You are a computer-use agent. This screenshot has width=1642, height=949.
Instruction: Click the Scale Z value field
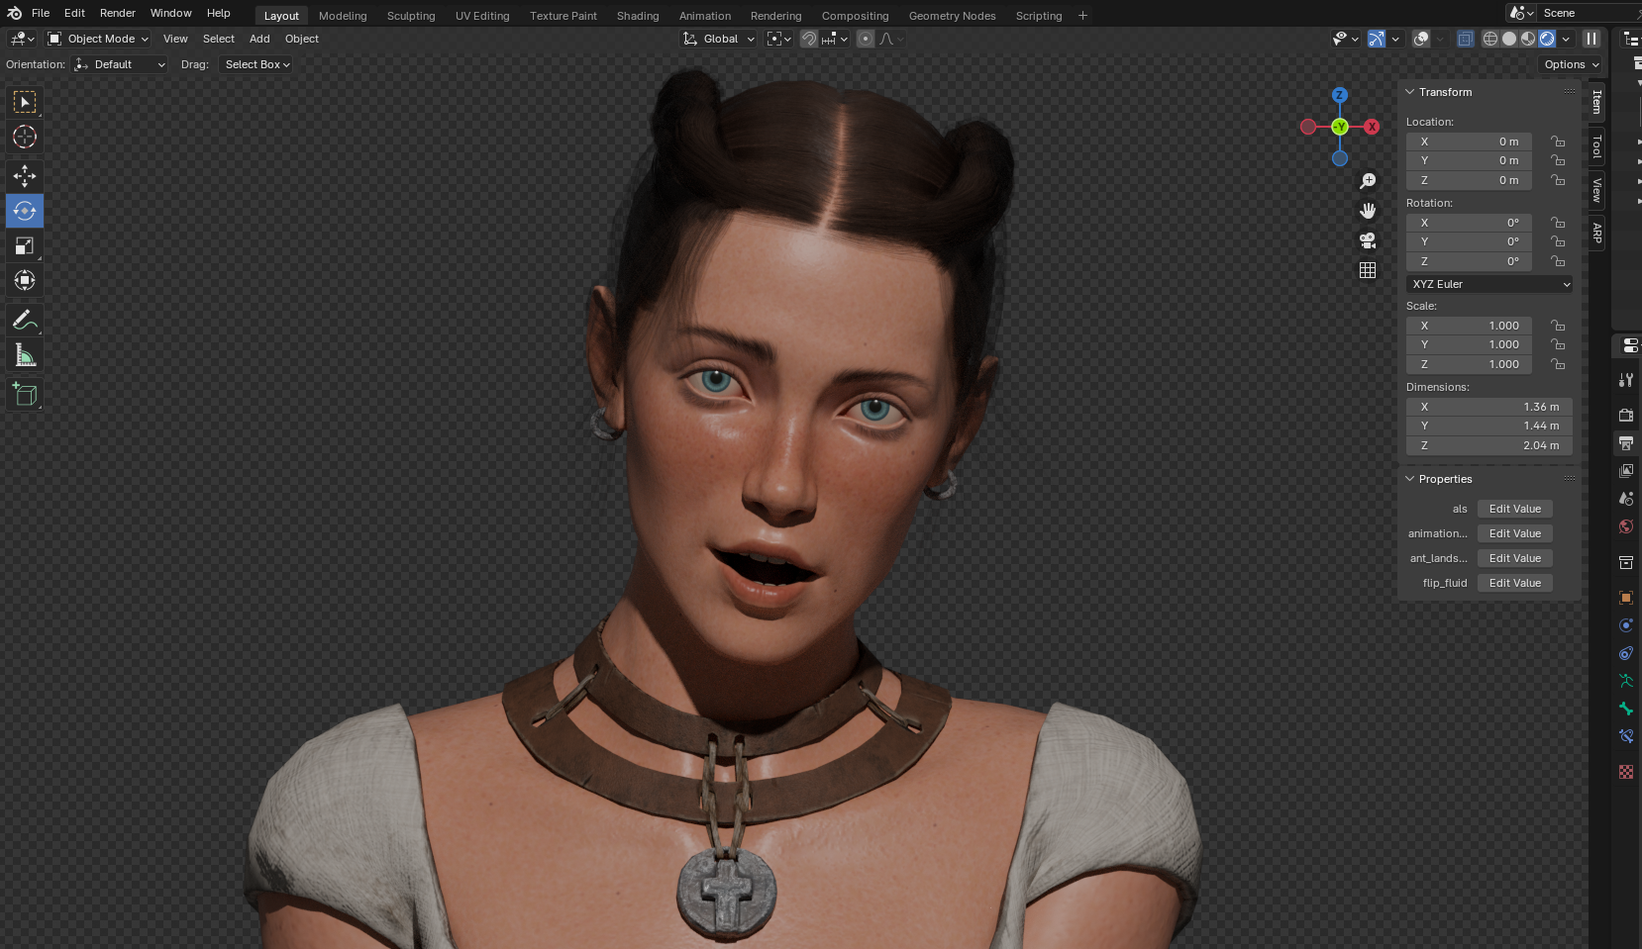click(x=1469, y=364)
